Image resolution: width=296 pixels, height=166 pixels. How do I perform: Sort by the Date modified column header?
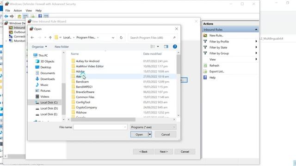click(152, 54)
